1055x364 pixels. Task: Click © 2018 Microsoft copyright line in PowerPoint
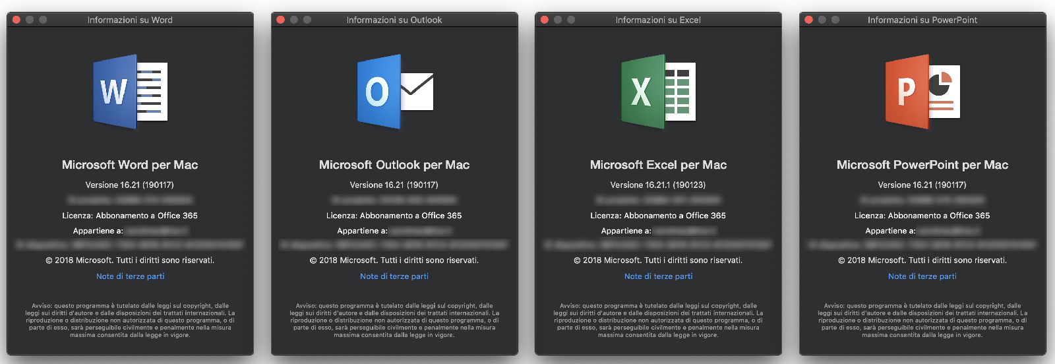(x=922, y=260)
